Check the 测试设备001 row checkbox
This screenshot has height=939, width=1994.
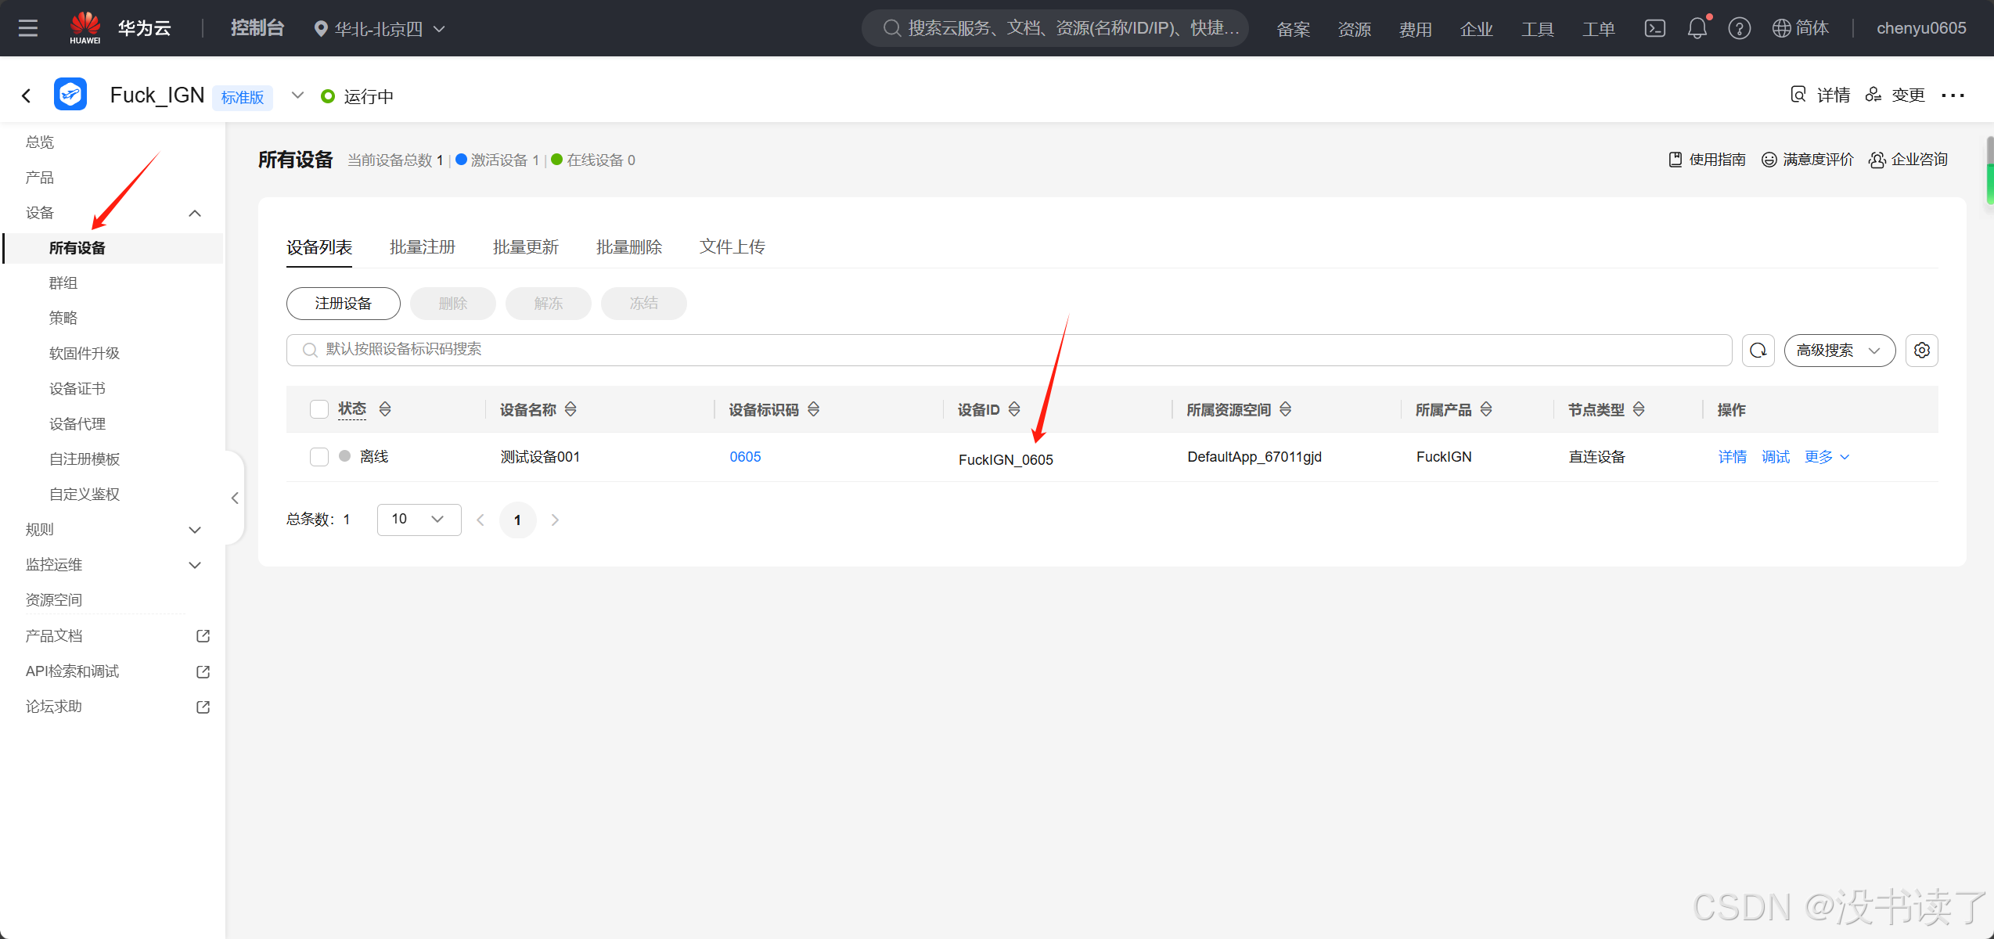point(319,457)
